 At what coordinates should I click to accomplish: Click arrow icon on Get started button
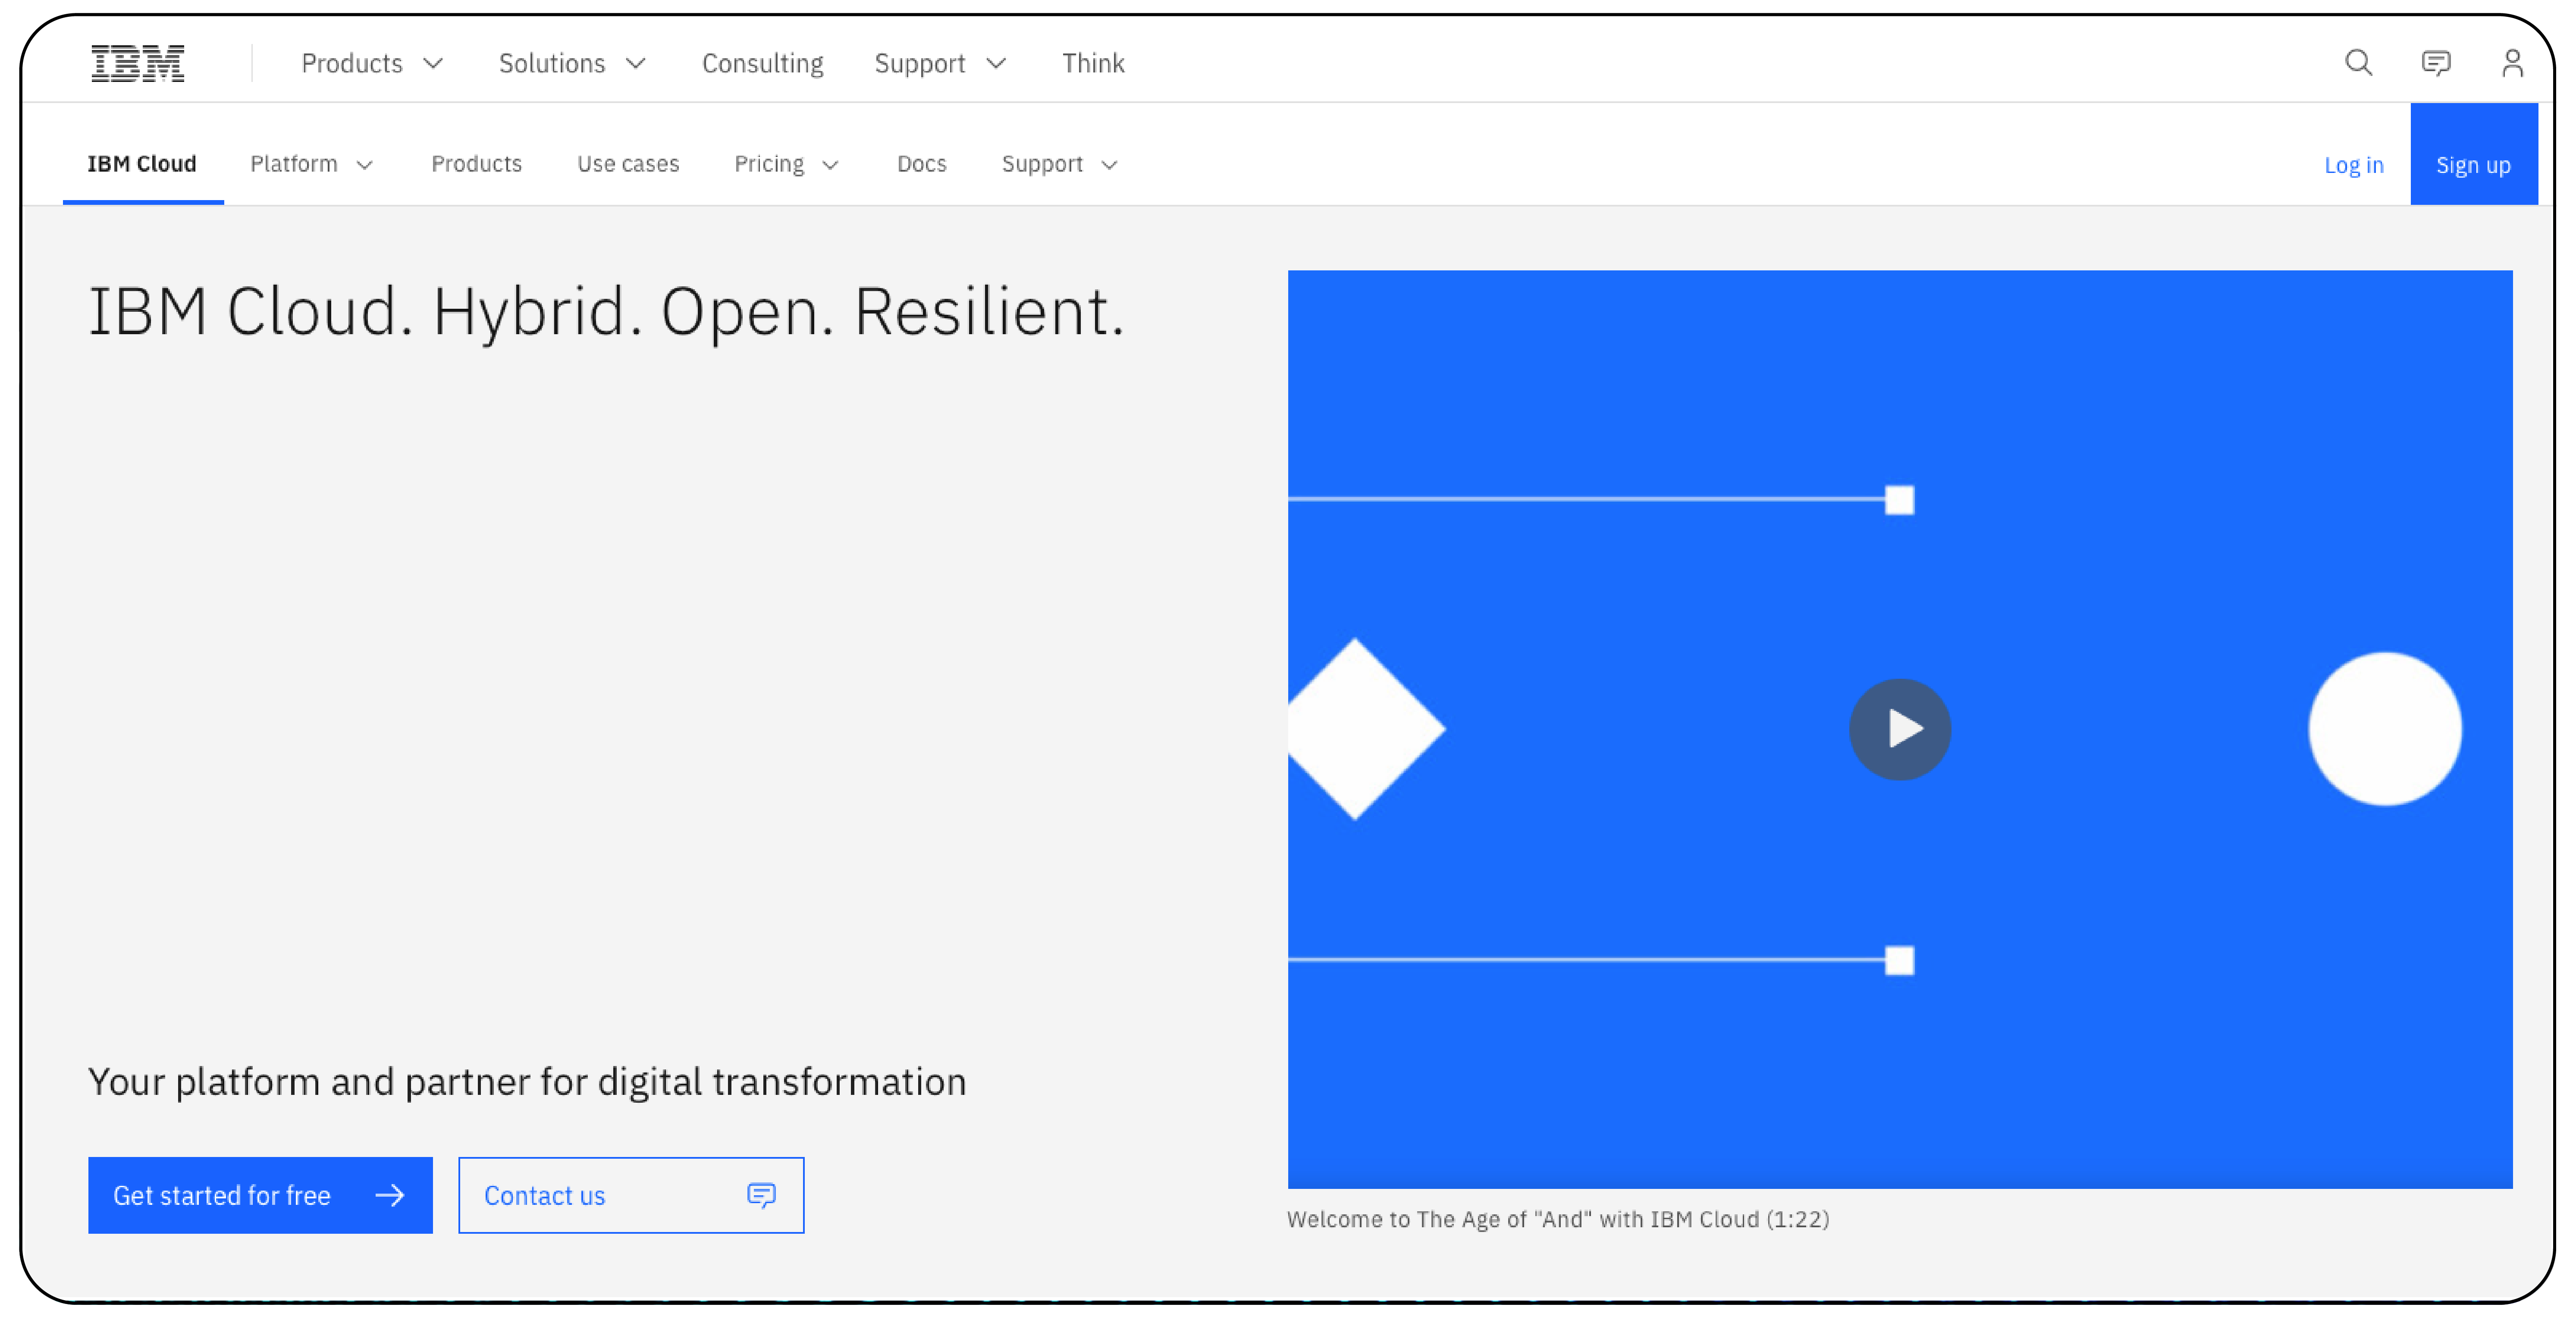tap(390, 1195)
